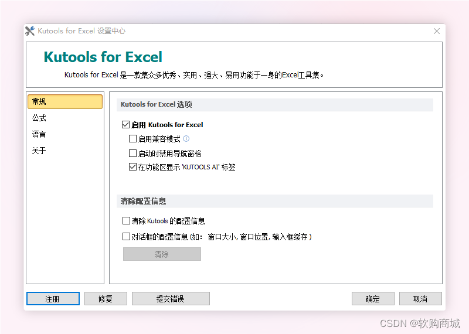The height and width of the screenshot is (334, 469).
Task: Click the 清除配置信息 section header
Action: coord(274,201)
